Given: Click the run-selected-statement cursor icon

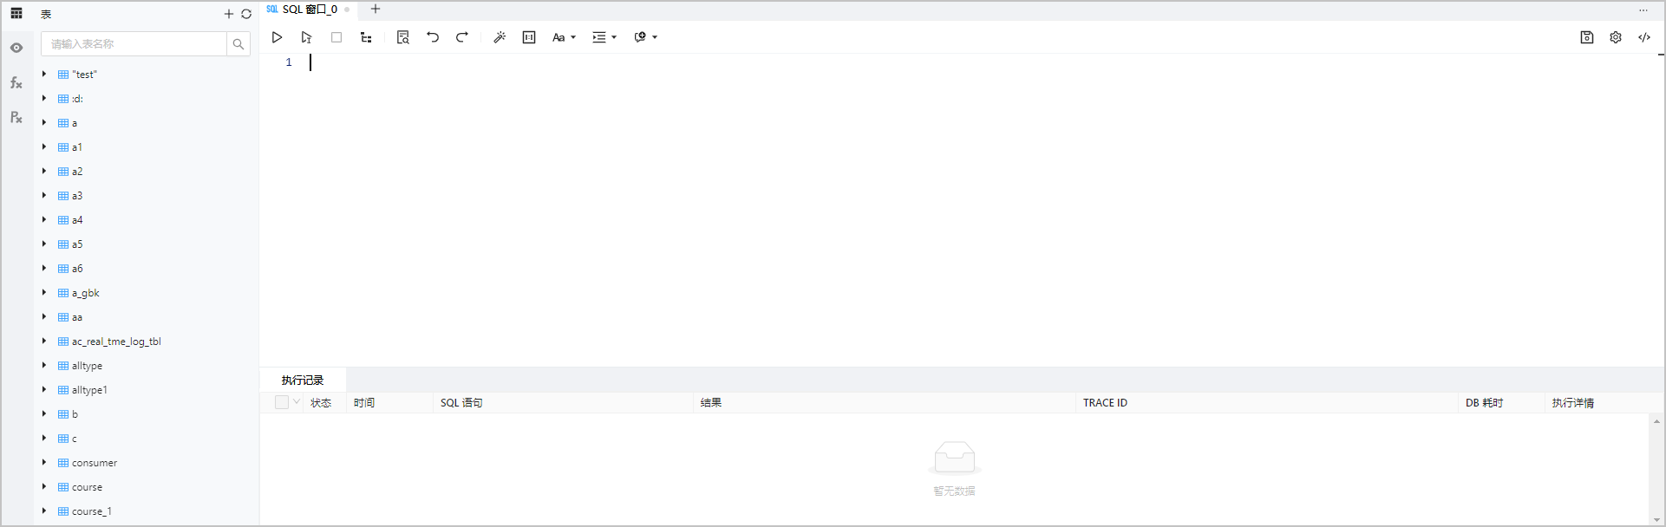Looking at the screenshot, I should click(306, 37).
